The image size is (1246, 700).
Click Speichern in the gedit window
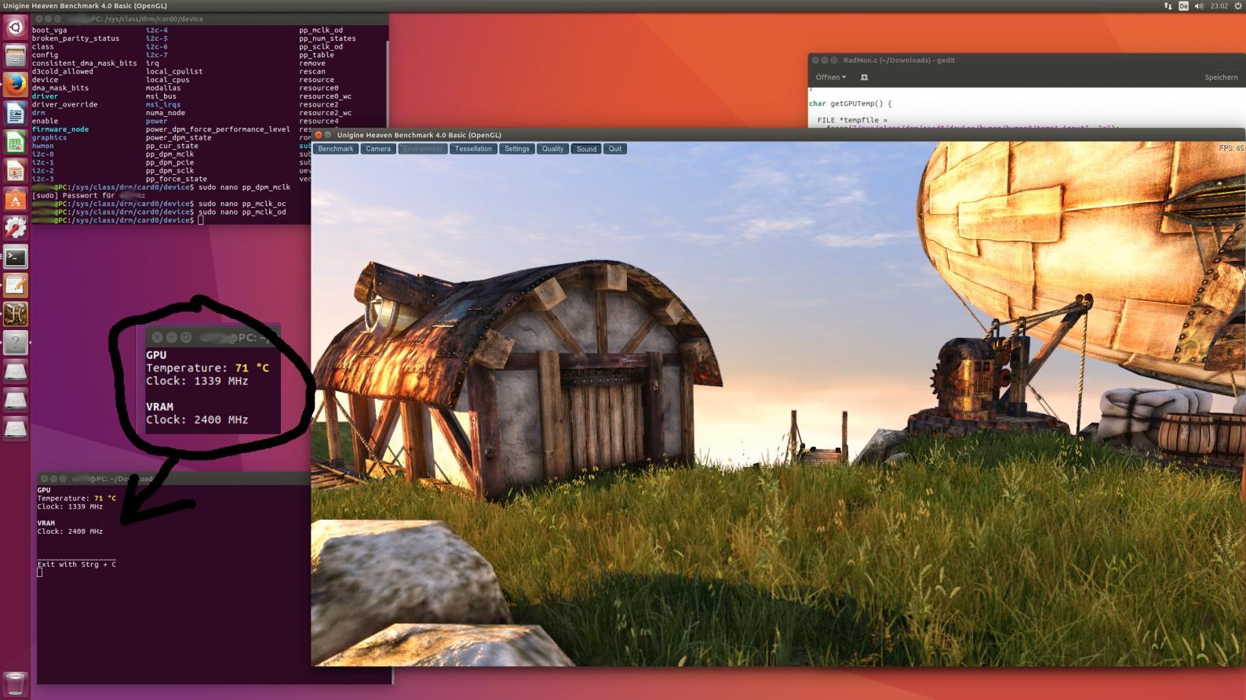point(1221,77)
